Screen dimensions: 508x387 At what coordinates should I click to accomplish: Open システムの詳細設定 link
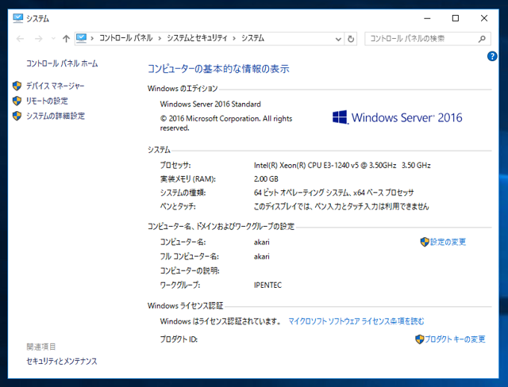(56, 116)
